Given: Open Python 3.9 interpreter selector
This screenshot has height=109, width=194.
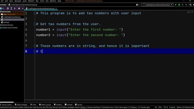Looking at the screenshot, I should (x=185, y=107).
